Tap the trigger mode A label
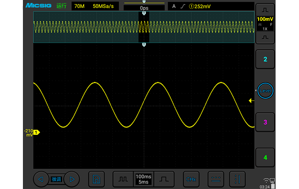Screen dimensions: 299x189 [x=174, y=6]
